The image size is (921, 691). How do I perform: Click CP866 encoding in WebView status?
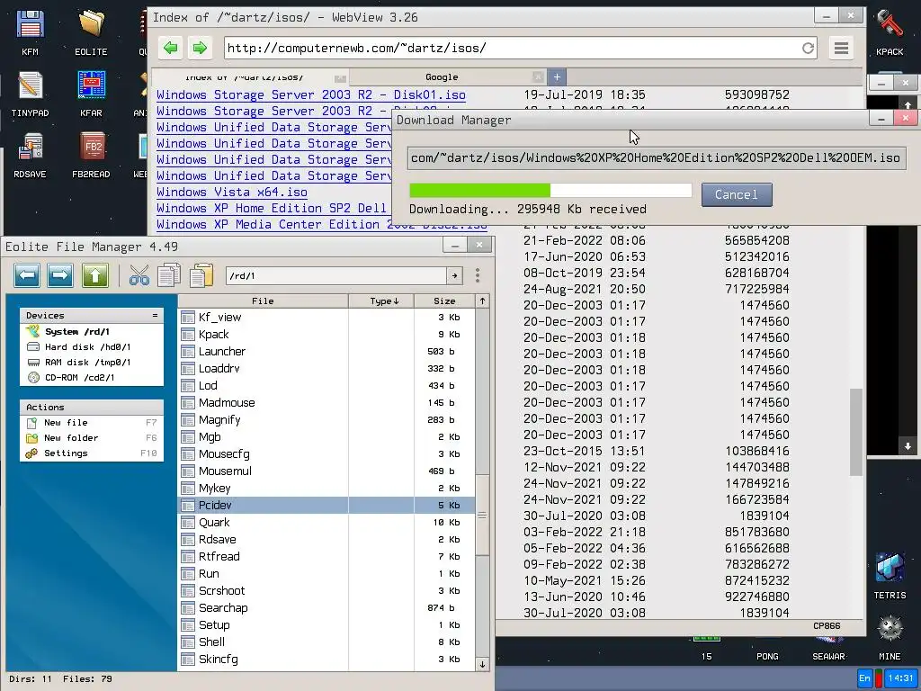click(x=827, y=626)
